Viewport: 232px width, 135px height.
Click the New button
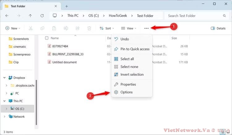click(13, 28)
